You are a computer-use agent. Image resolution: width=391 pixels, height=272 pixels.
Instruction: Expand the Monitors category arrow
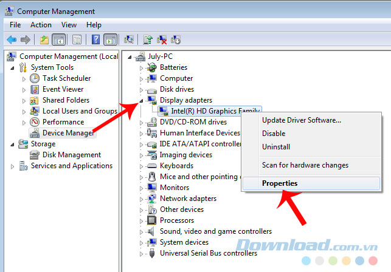[x=141, y=188]
